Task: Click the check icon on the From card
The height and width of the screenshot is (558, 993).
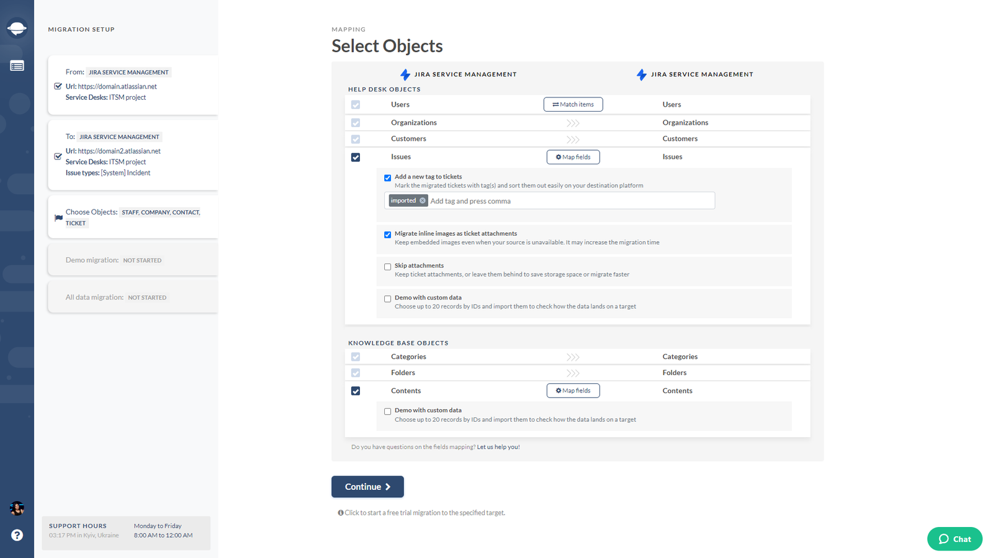Action: [58, 86]
